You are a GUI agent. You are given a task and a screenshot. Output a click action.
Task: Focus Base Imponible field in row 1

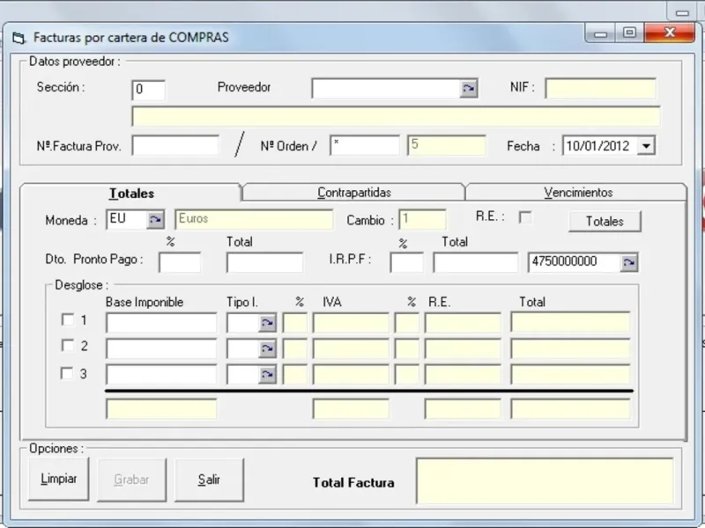[161, 322]
